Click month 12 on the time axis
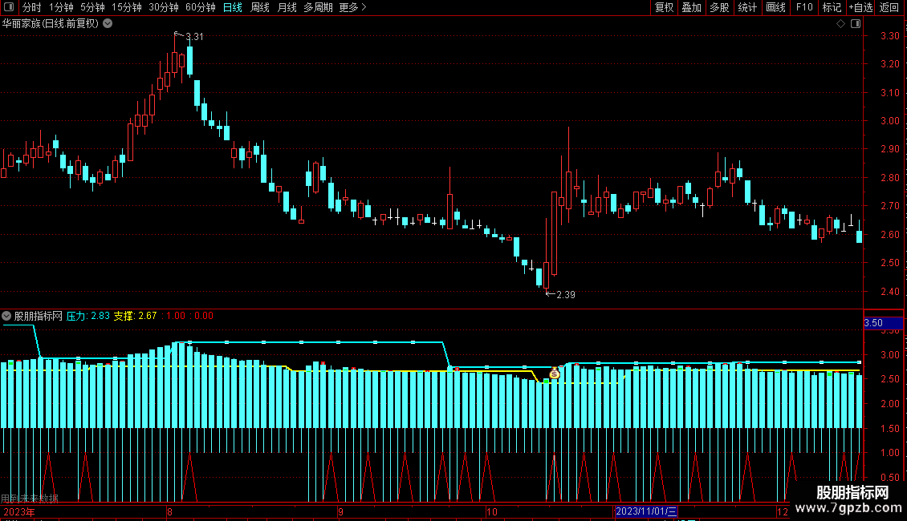The image size is (907, 521). [x=782, y=511]
